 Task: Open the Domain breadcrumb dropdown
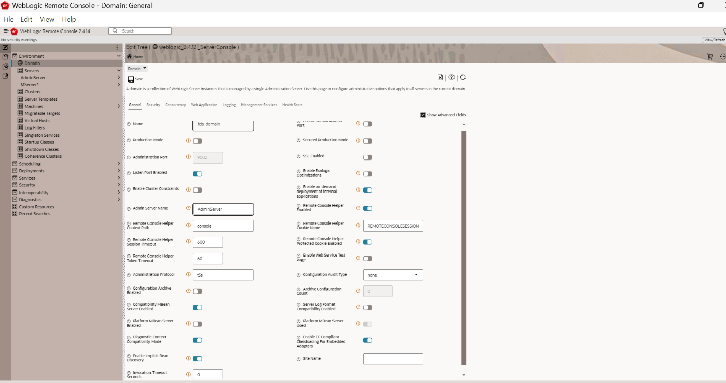click(137, 68)
